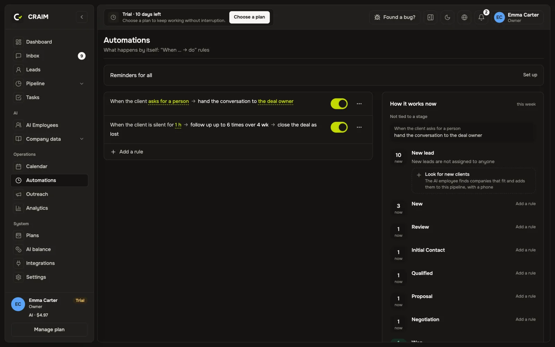Disable the asks-for-a-person rule toggle
This screenshot has height=347, width=555.
coord(339,104)
